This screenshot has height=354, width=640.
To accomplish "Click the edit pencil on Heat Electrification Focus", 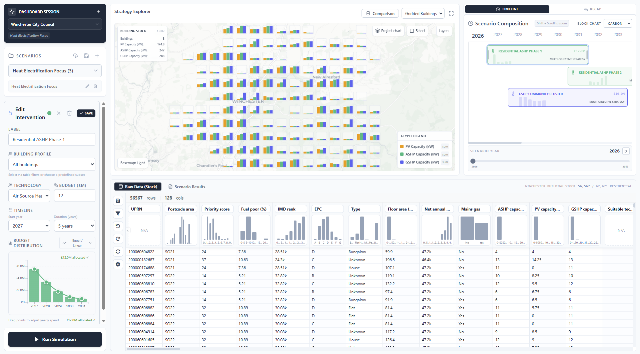I will tap(87, 86).
